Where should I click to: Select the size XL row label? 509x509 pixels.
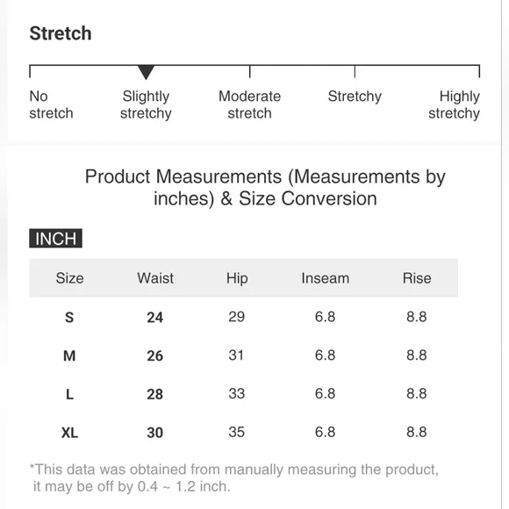(x=69, y=433)
